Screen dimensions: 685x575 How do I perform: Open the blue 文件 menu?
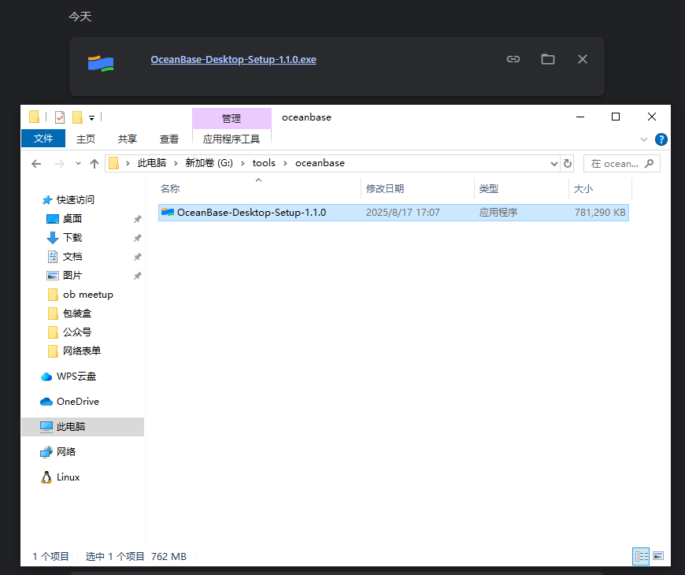(43, 138)
